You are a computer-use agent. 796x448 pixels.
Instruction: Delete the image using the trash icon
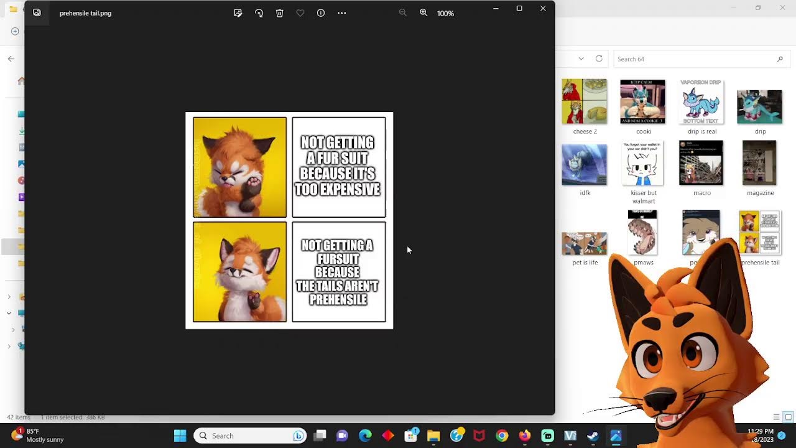click(280, 13)
